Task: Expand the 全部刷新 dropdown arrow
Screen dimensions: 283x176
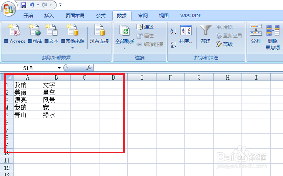Action: click(x=125, y=48)
